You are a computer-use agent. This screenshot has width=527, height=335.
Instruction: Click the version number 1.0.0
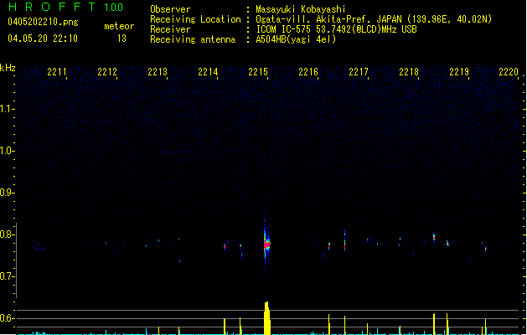click(113, 8)
